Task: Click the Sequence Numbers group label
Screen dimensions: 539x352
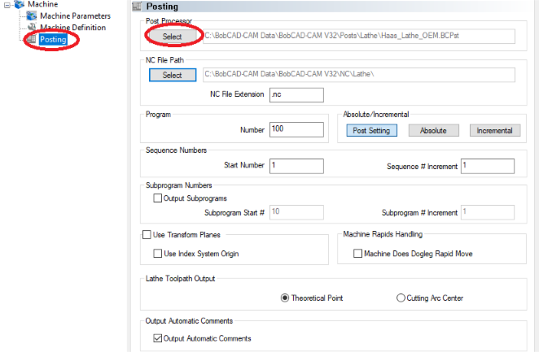Action: pos(176,150)
